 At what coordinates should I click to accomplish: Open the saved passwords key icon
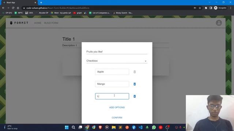tap(195, 8)
